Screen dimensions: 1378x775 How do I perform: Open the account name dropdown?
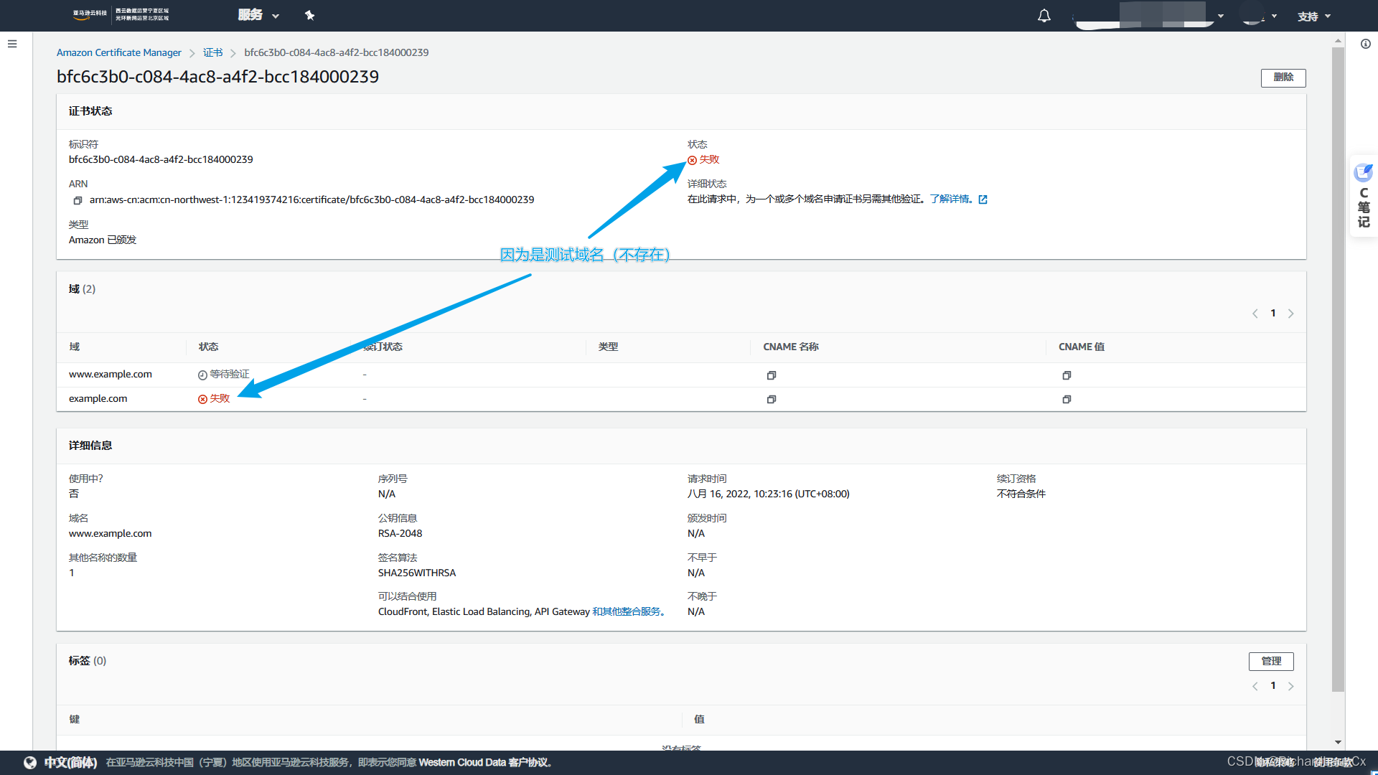click(x=1147, y=15)
